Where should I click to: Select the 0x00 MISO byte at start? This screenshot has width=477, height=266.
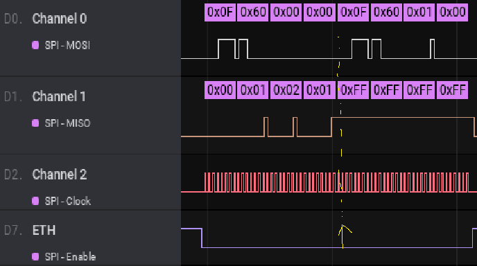[x=220, y=90]
